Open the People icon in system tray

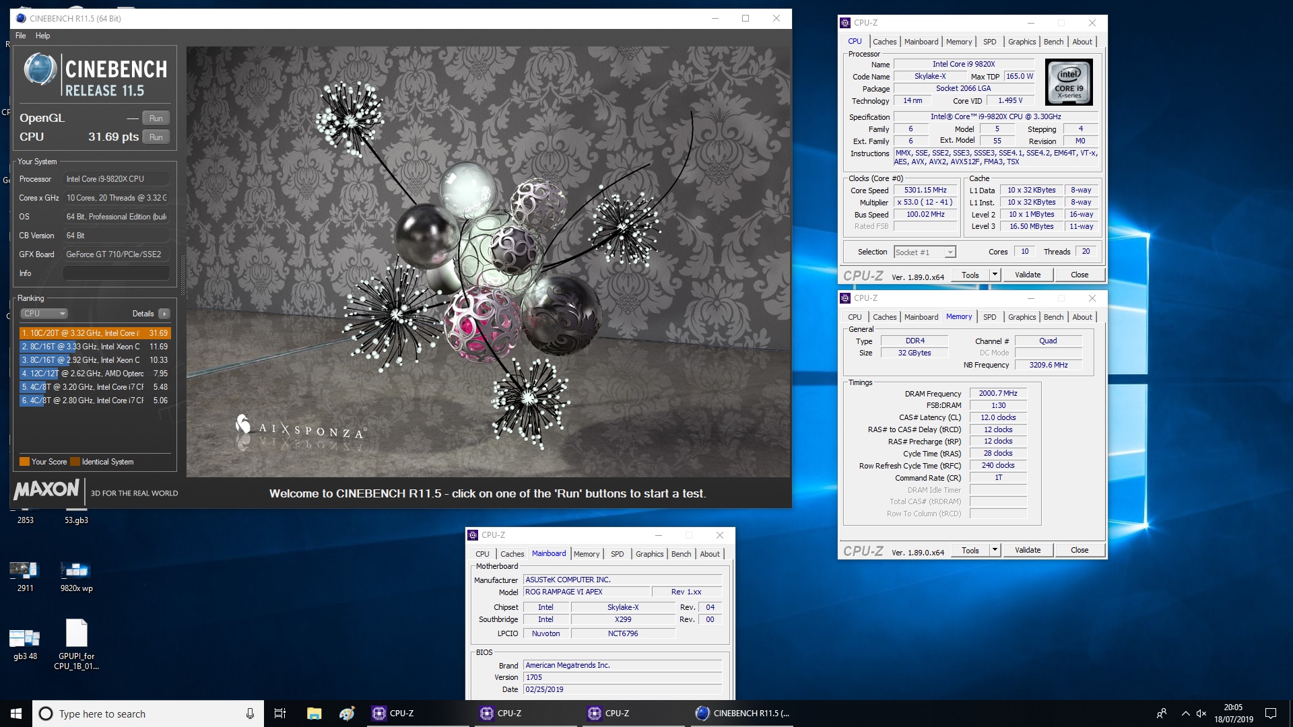pos(1162,714)
